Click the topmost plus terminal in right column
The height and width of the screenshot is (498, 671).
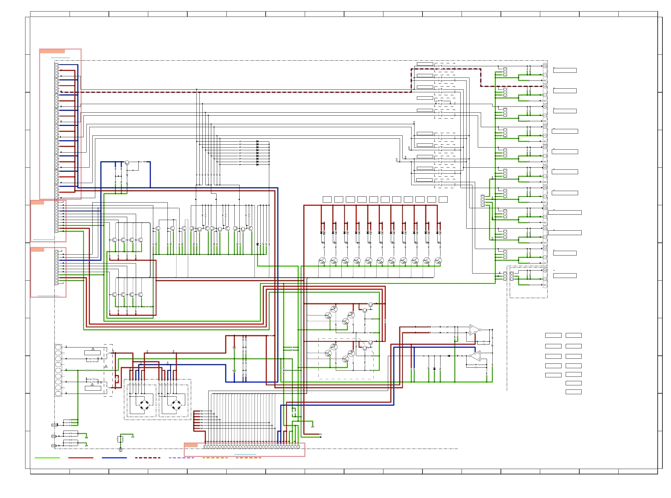coord(545,66)
